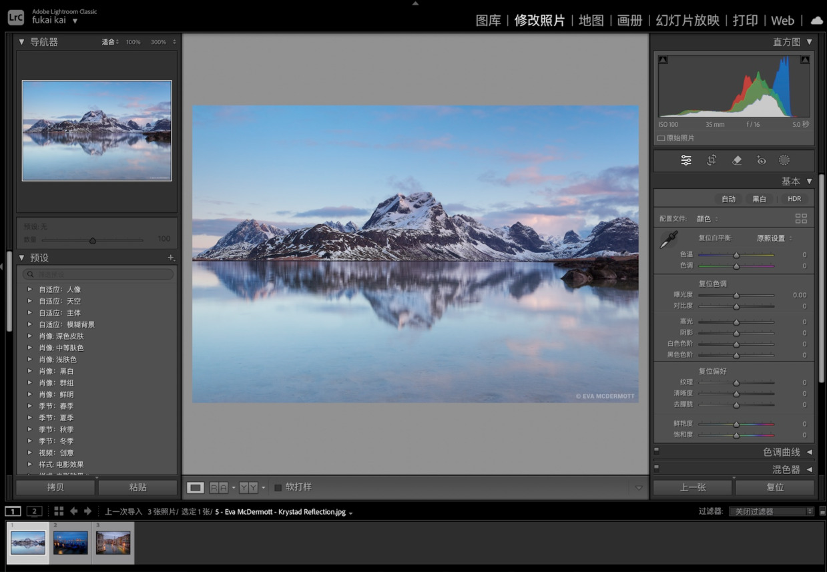Enable the 软打样 soft proofing checkbox

278,488
